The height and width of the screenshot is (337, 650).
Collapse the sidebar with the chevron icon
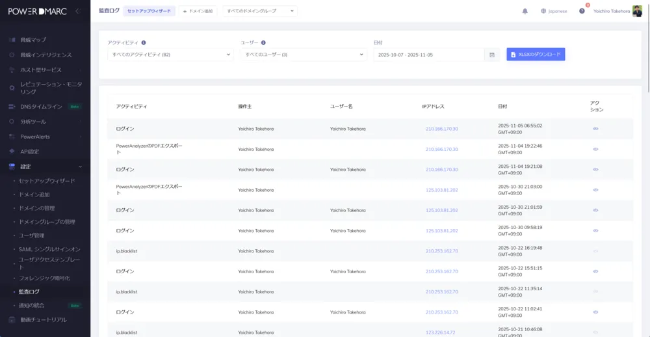pos(77,11)
